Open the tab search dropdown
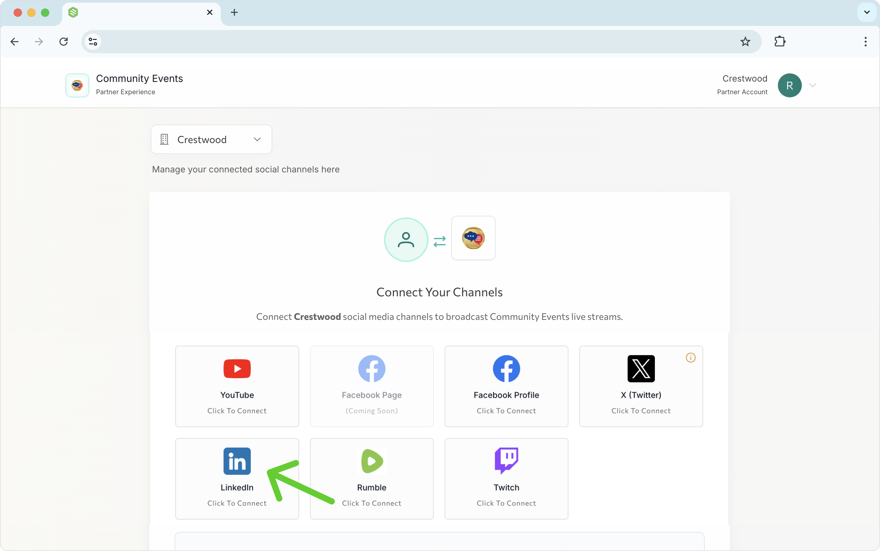Image resolution: width=880 pixels, height=551 pixels. (x=867, y=12)
